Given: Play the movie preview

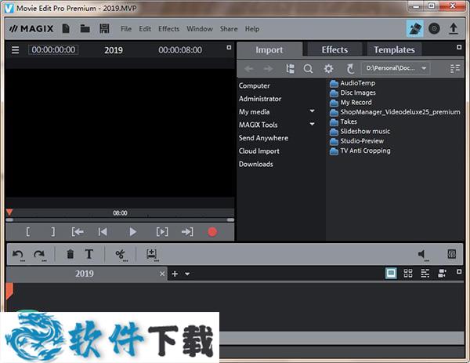Looking at the screenshot, I should coord(133,232).
